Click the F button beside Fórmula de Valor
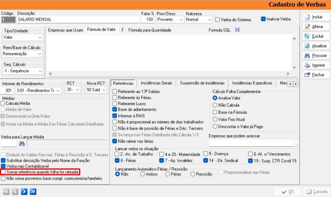 tap(123, 30)
